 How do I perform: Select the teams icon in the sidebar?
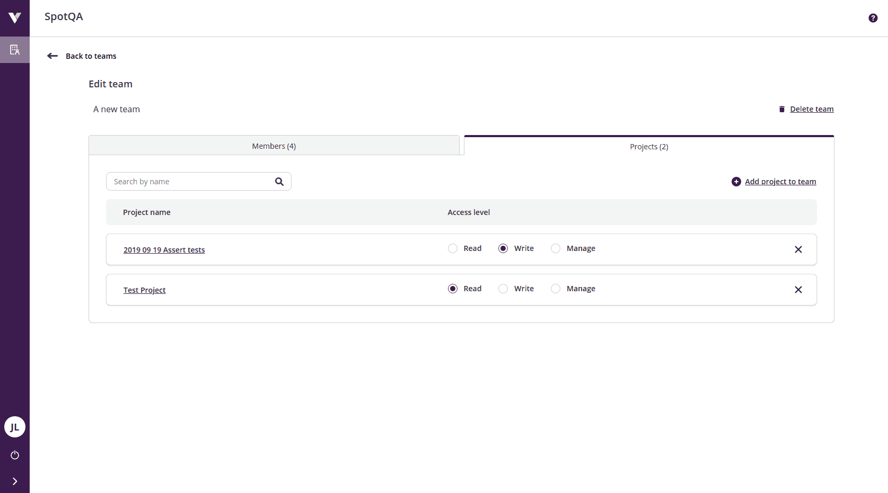coord(14,49)
